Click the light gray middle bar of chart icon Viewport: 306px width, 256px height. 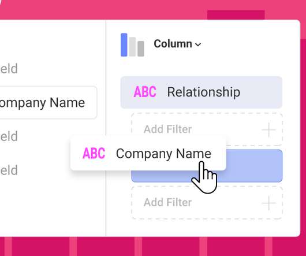click(132, 47)
